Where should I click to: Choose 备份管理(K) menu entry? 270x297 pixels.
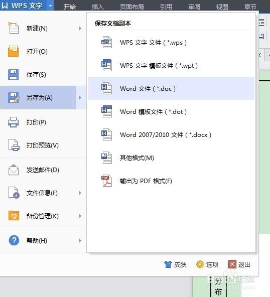pos(43,216)
